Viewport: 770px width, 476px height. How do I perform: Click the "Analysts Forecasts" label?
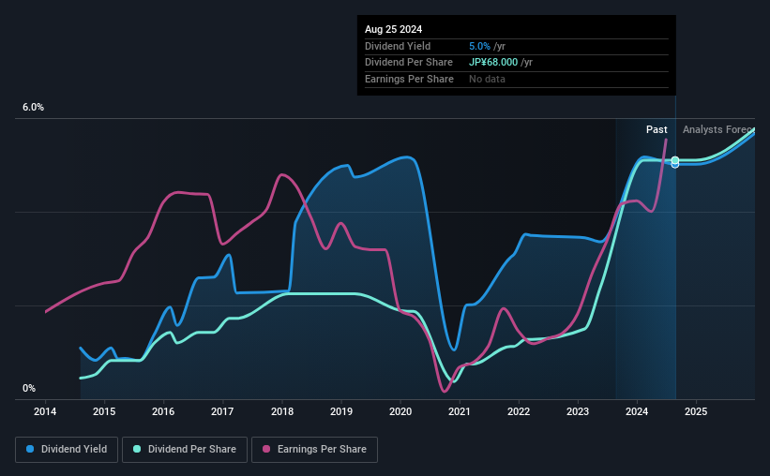pos(717,130)
